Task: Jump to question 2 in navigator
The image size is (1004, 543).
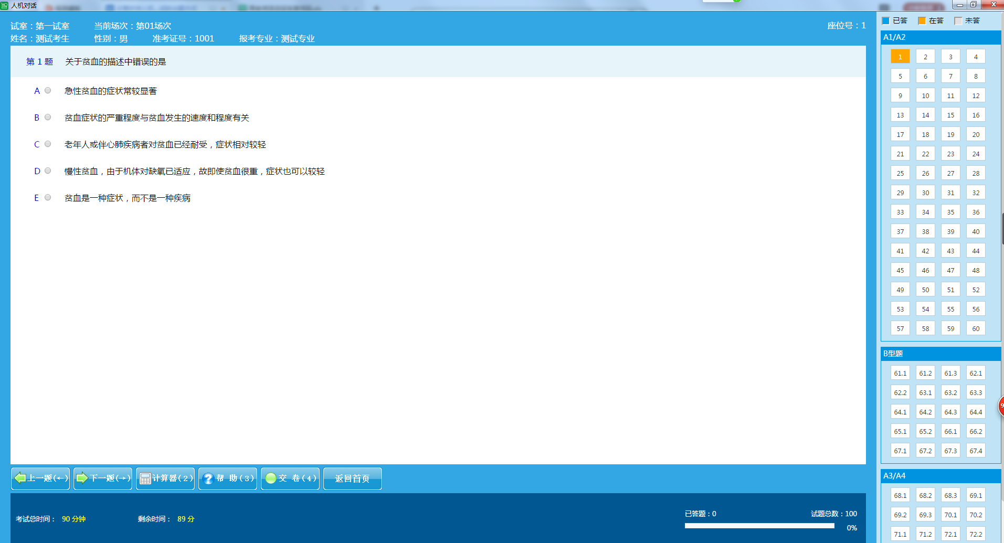Action: pyautogui.click(x=925, y=57)
